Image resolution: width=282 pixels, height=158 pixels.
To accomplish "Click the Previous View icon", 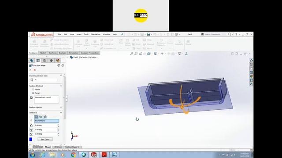I will [140, 54].
